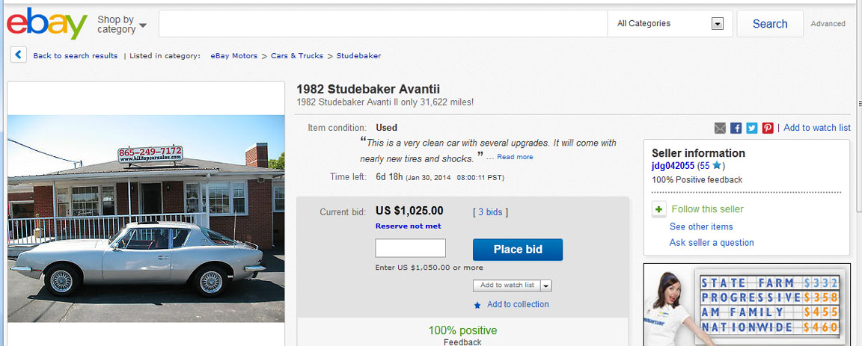862x346 pixels.
Task: Expand the All Categories combo box
Action: [x=670, y=24]
